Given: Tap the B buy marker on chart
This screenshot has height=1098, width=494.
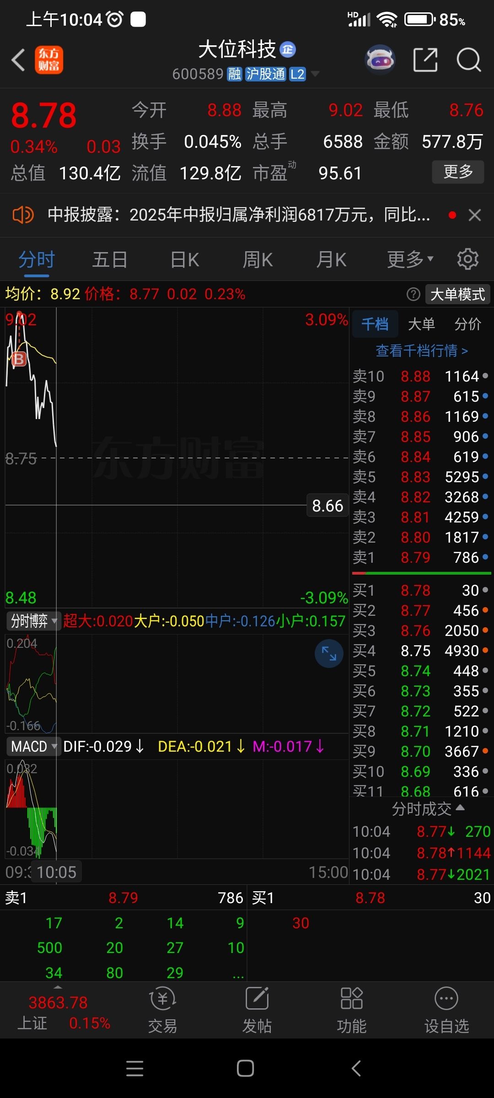Looking at the screenshot, I should [x=19, y=359].
